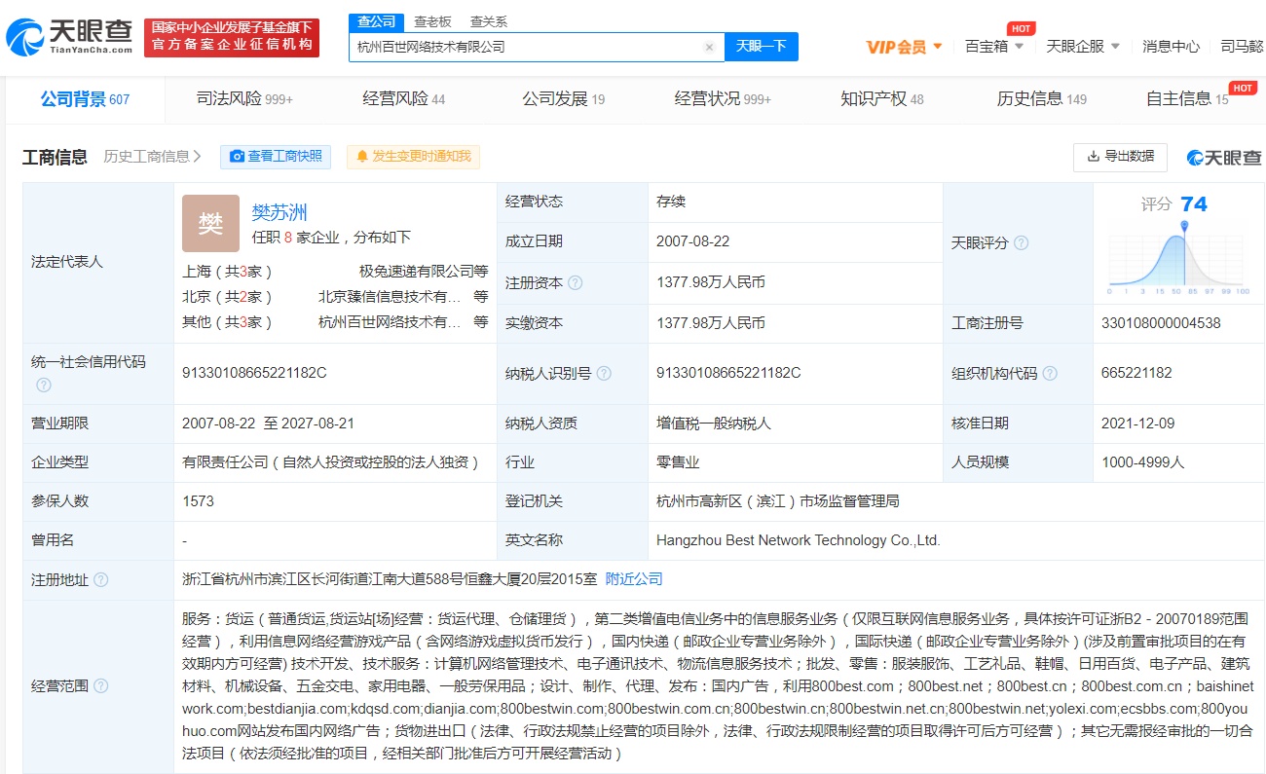
Task: Switch to 经营风险 tab
Action: (404, 99)
